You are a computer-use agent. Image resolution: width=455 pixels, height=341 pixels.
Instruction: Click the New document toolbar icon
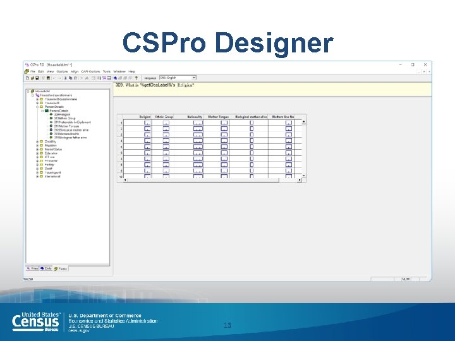click(x=28, y=78)
